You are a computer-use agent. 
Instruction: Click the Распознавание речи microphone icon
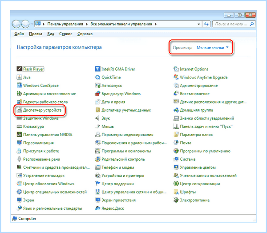pyautogui.click(x=19, y=159)
